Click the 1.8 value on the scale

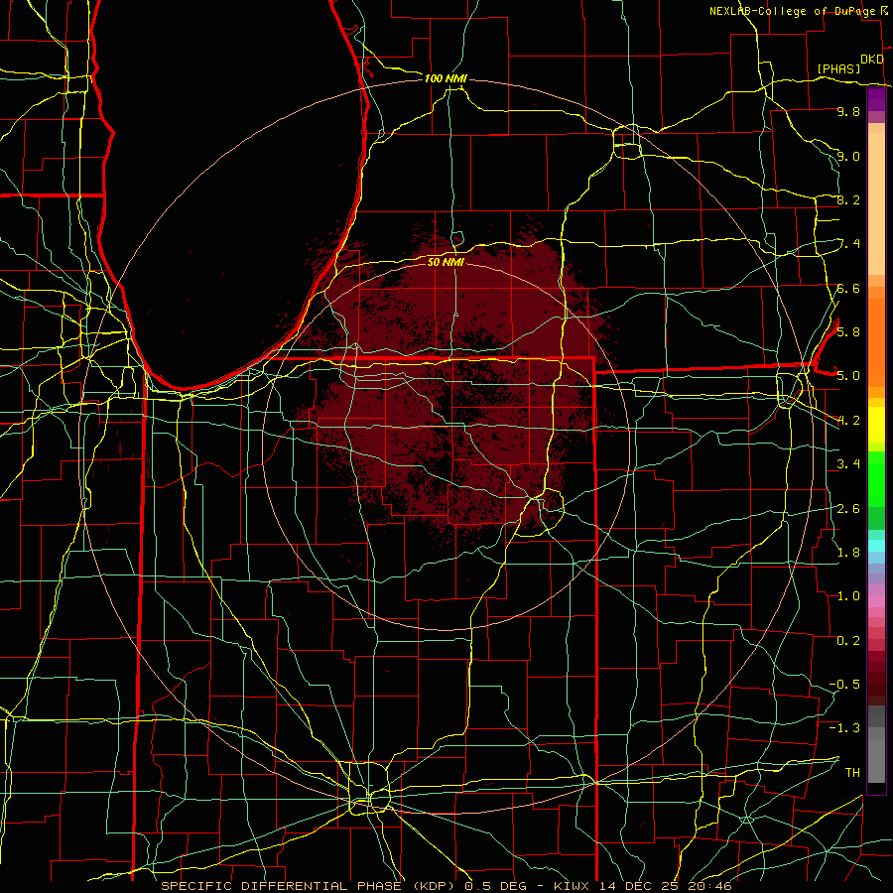(x=848, y=552)
